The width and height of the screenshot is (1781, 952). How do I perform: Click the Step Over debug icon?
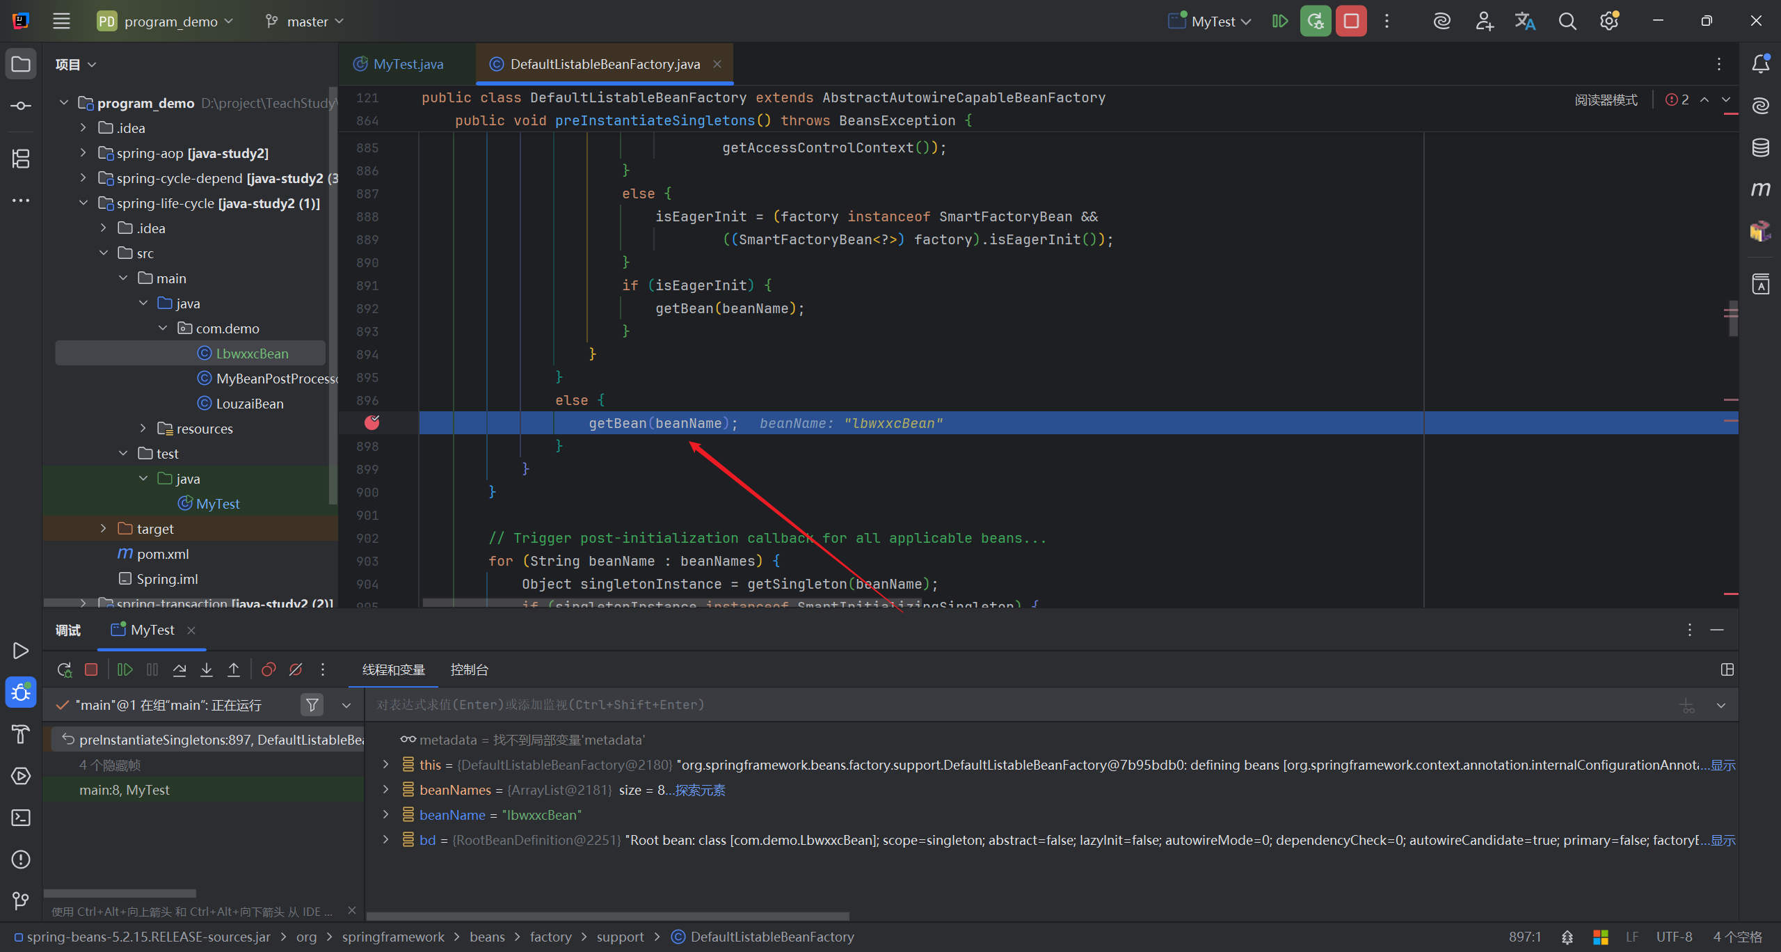click(179, 669)
